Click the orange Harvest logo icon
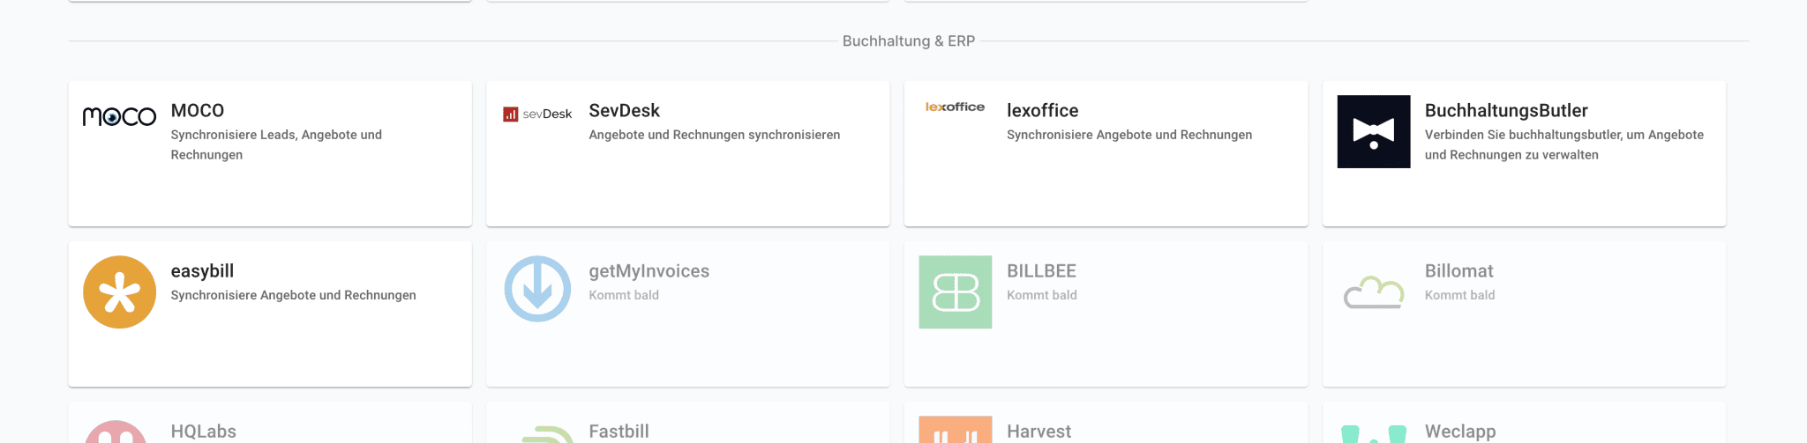Viewport: 1807px width, 443px height. click(x=955, y=430)
